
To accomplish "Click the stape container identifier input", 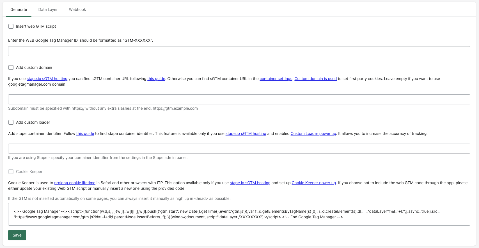I will click(x=239, y=149).
